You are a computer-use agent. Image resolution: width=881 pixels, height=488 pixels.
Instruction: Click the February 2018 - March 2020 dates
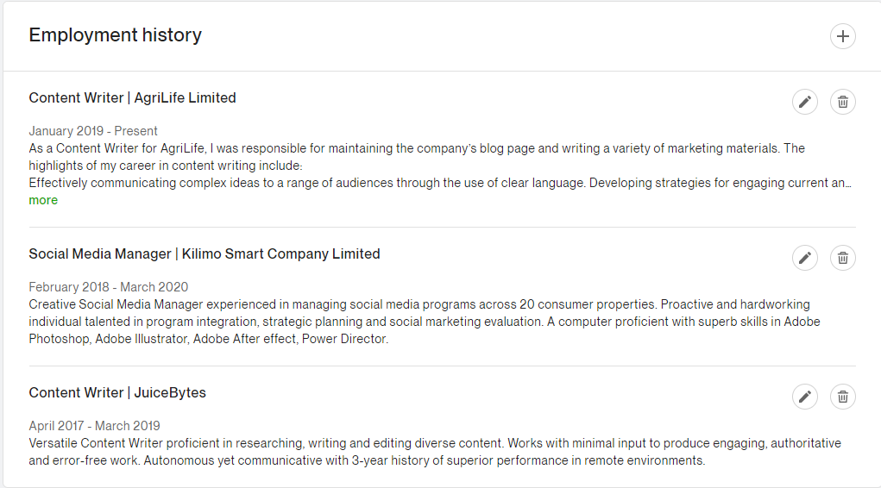(109, 287)
